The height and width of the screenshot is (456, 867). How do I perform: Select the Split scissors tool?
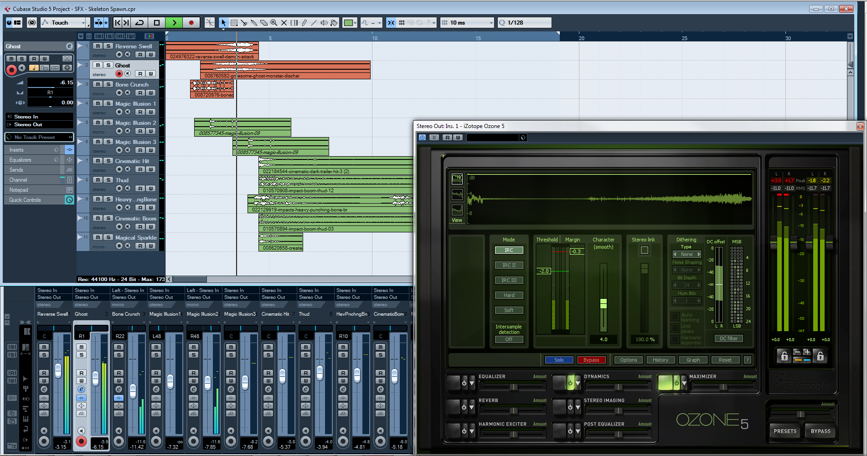click(x=244, y=23)
